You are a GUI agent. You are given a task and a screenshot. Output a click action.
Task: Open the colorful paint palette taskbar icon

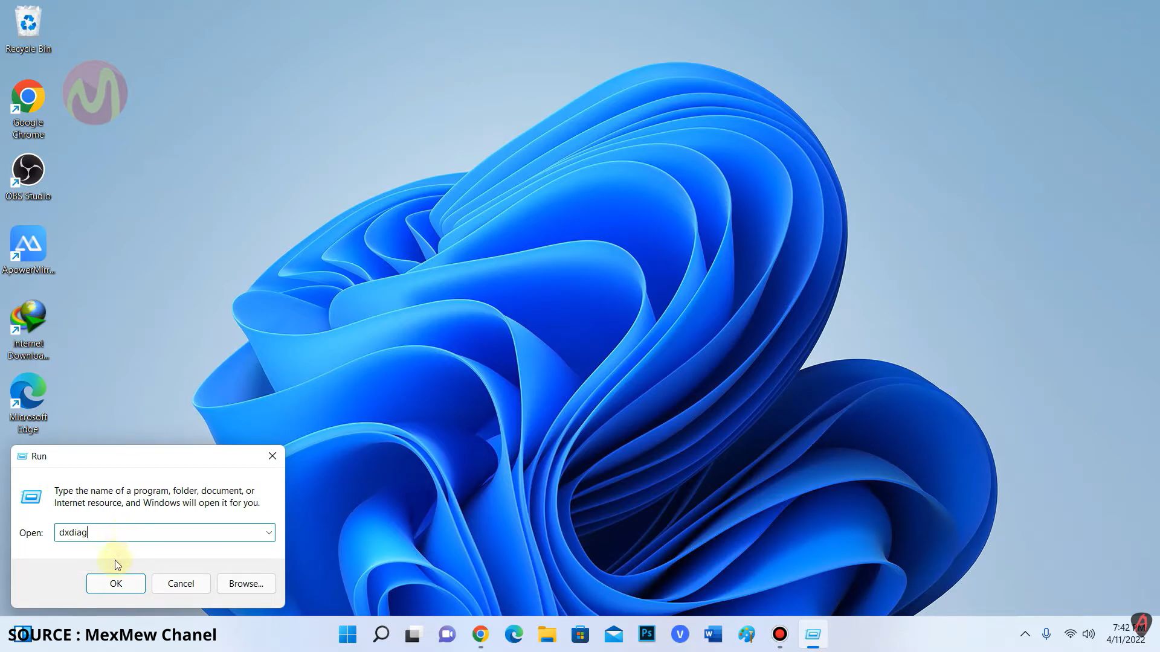coord(747,634)
